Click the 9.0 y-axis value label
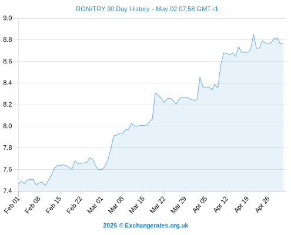This screenshot has width=291, height=235. coord(8,18)
